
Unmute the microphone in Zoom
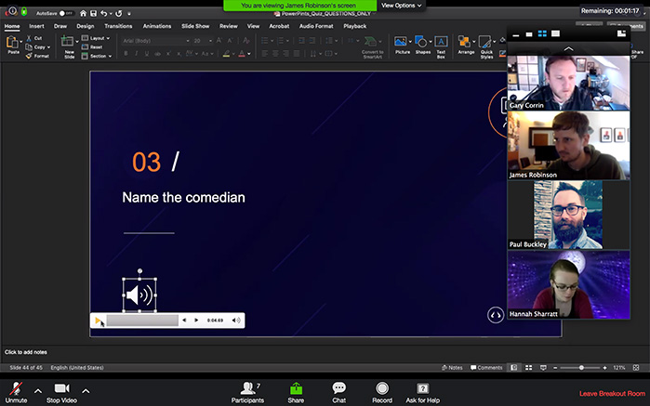tap(16, 392)
